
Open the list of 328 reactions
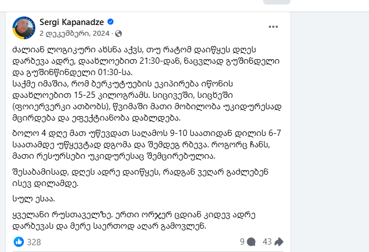click(34, 242)
